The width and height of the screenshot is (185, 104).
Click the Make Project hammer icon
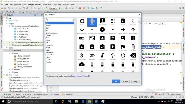click(47, 8)
